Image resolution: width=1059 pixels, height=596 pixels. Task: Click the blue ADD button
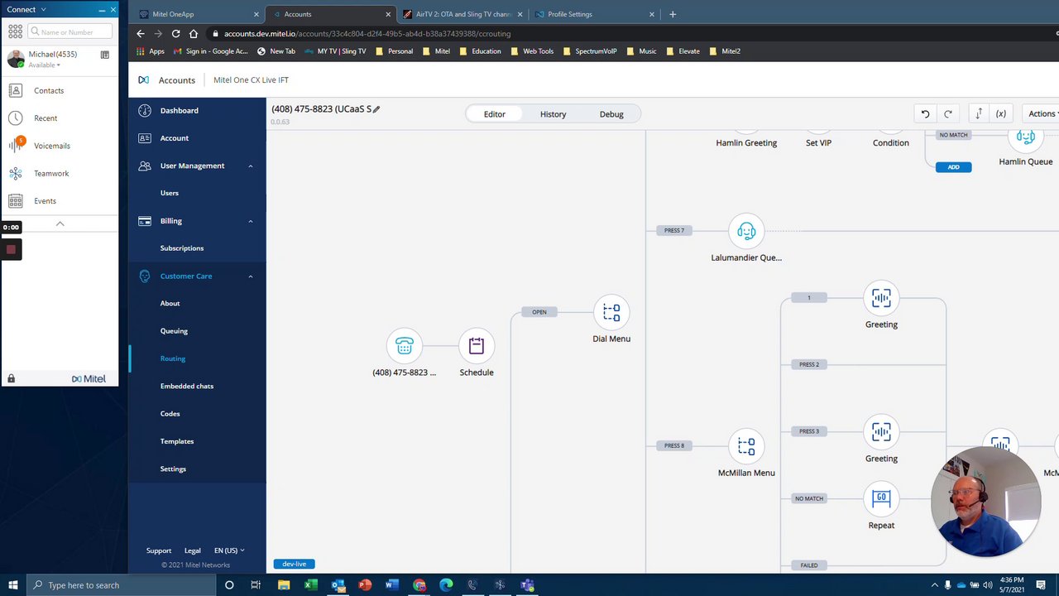(x=953, y=167)
